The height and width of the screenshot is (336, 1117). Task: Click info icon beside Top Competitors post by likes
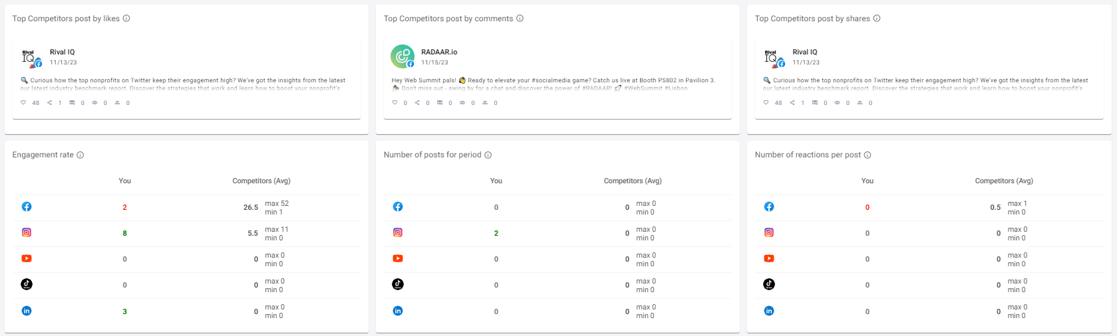pyautogui.click(x=126, y=19)
